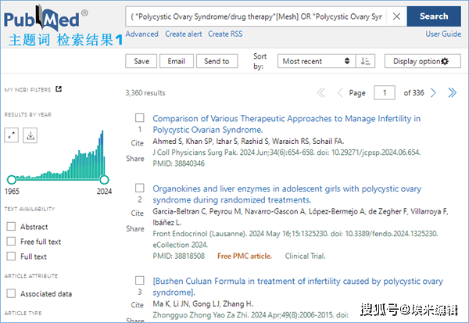The image size is (469, 323).
Task: Click the PMID: 38840346 text
Action: [178, 163]
